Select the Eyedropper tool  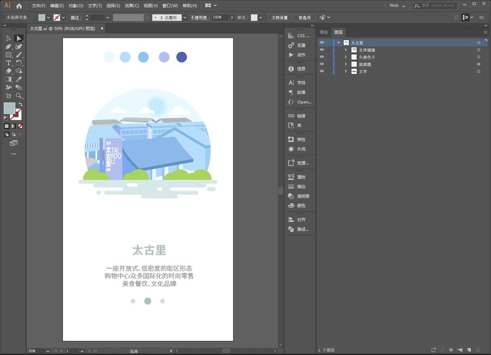[x=19, y=79]
